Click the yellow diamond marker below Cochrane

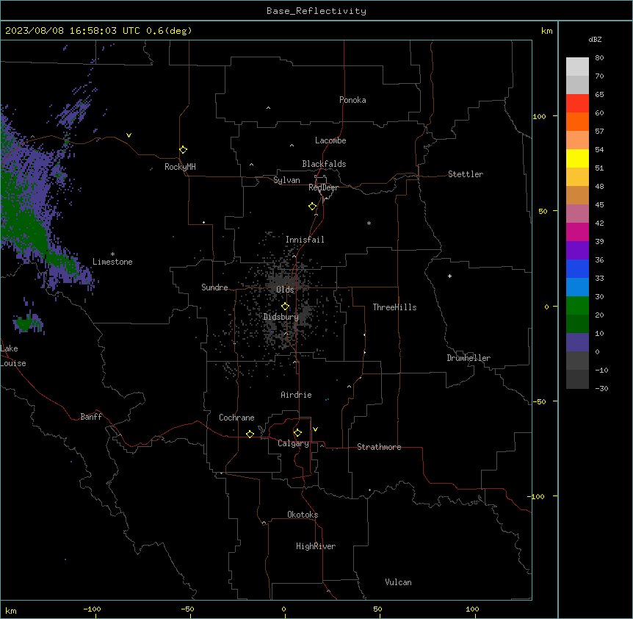pos(250,434)
